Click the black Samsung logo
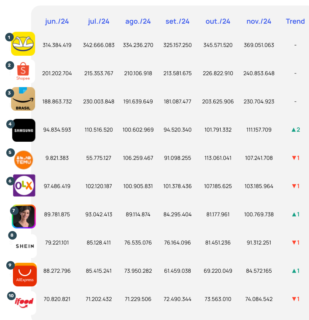Image resolution: width=309 pixels, height=320 pixels. [24, 130]
